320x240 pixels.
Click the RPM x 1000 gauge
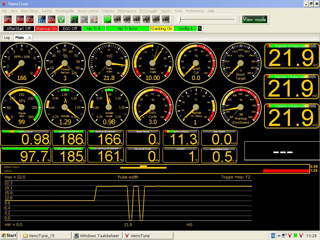(x=22, y=63)
